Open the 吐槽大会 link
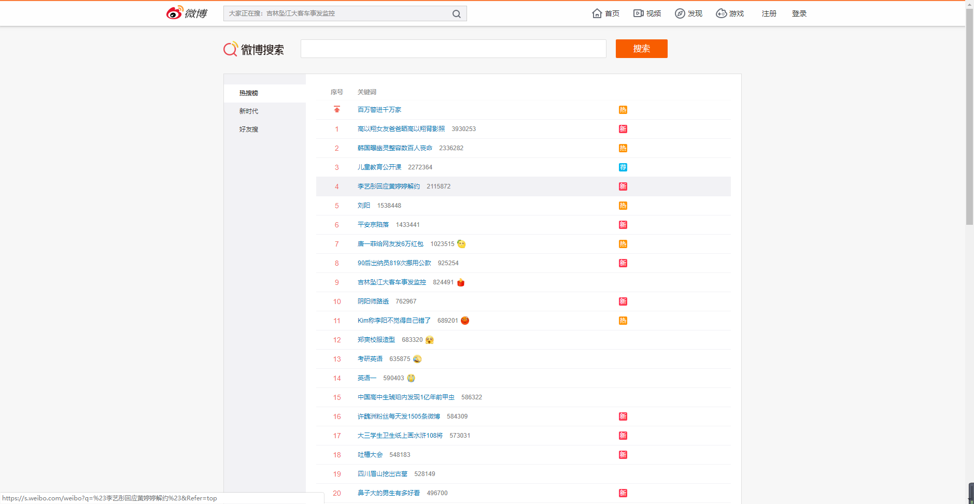Screen dimensions: 974x504 (370, 455)
